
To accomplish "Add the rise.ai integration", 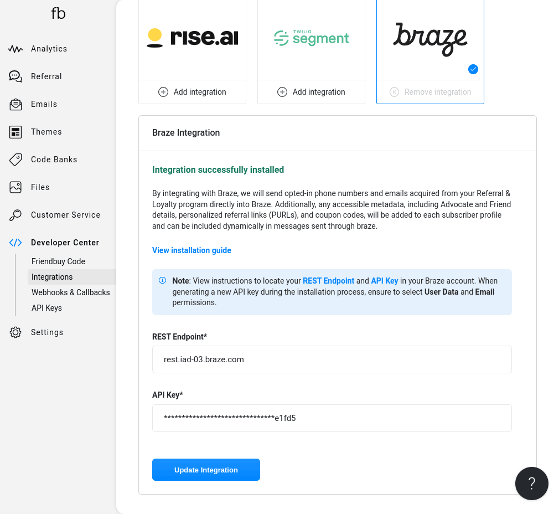I will coord(192,92).
